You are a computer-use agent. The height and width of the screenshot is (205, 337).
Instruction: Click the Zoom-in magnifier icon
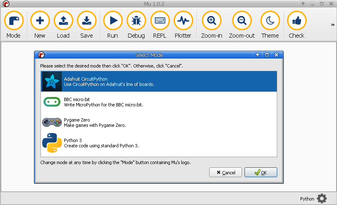click(x=212, y=20)
